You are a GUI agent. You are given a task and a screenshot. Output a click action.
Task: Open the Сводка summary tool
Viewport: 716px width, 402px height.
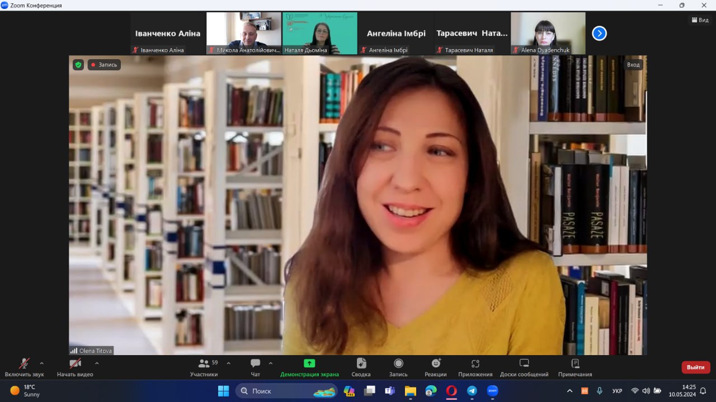[361, 367]
